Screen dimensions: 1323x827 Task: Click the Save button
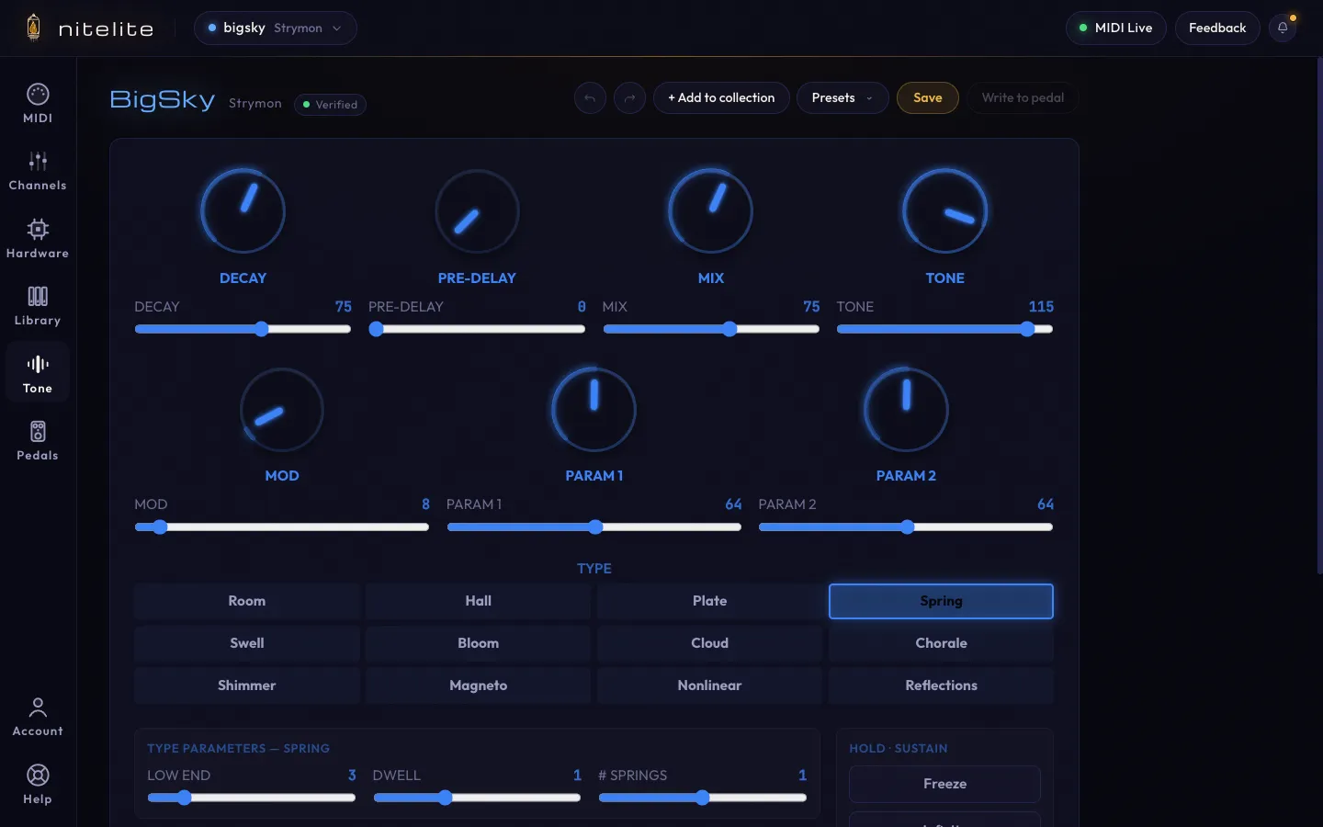[x=927, y=97]
